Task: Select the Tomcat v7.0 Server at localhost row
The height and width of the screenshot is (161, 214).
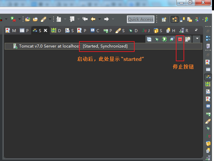Action: tap(103, 46)
